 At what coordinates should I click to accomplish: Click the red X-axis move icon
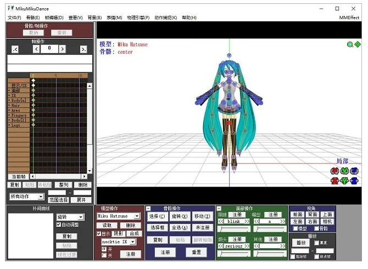[x=334, y=181]
